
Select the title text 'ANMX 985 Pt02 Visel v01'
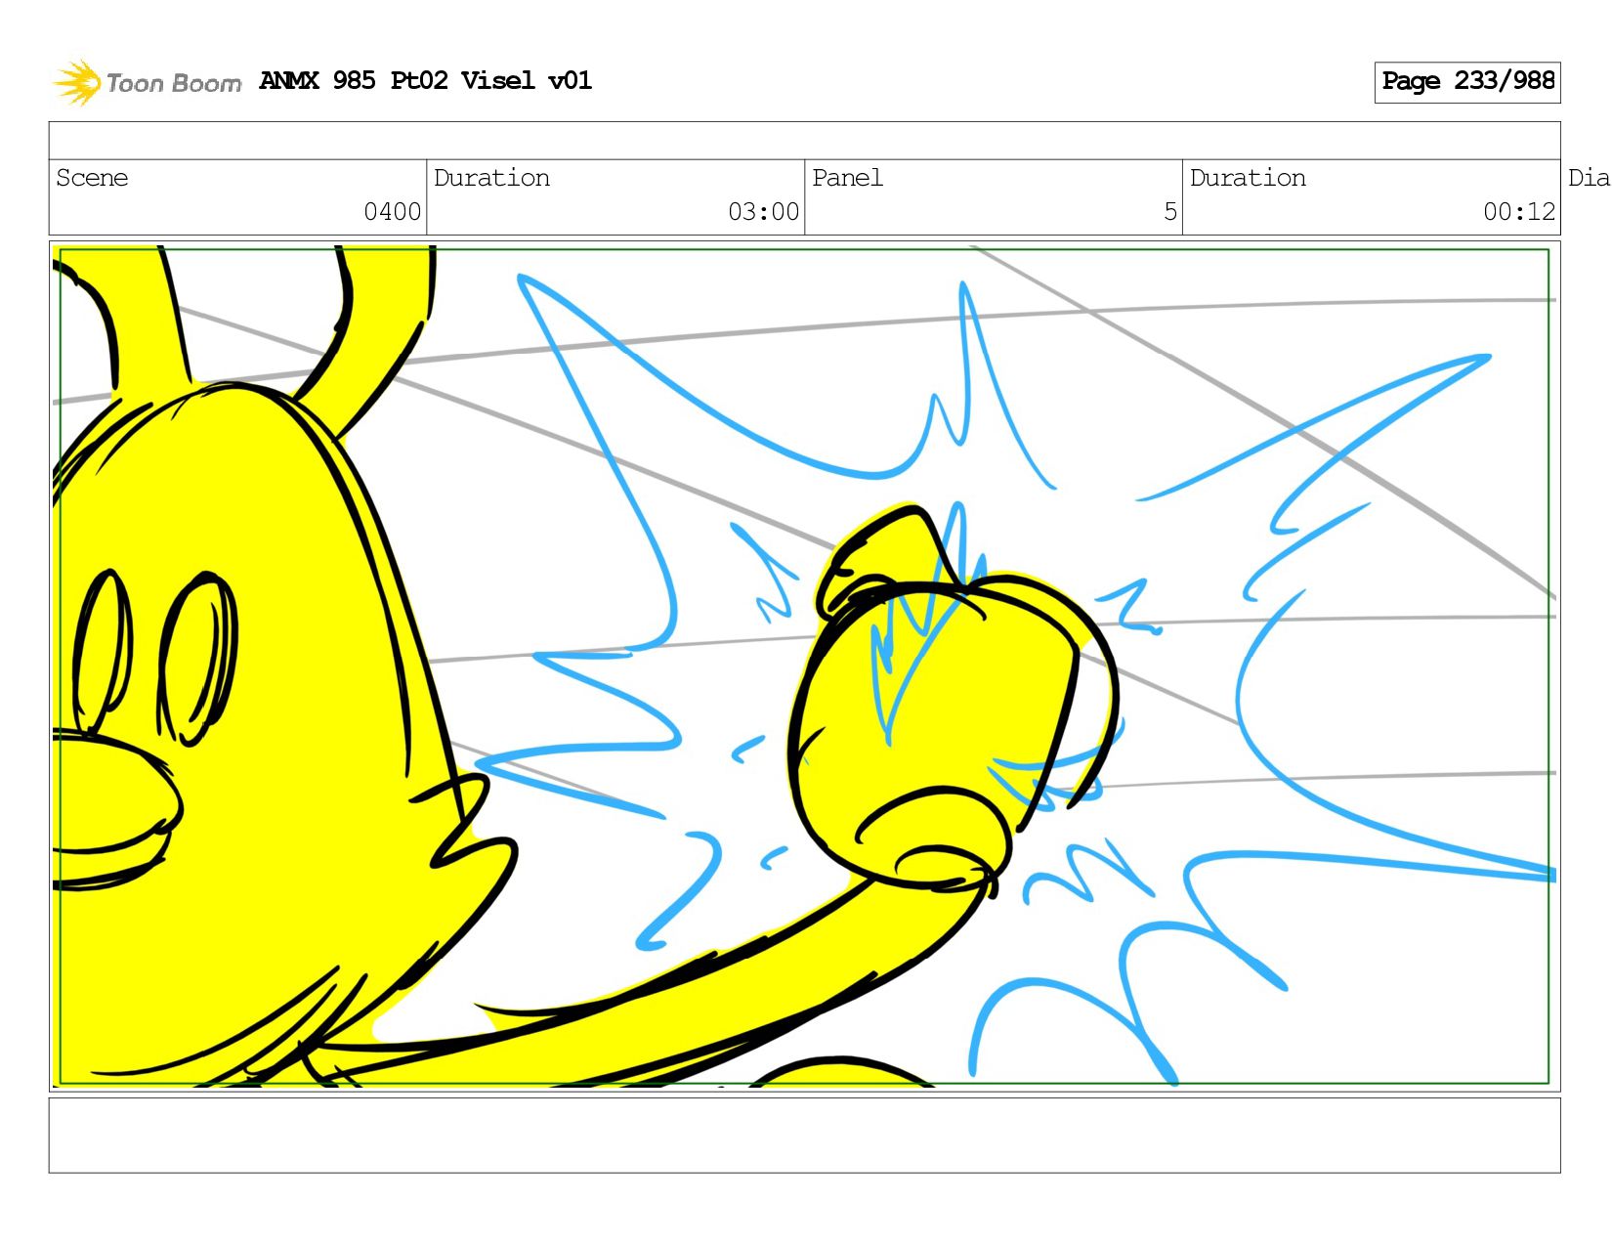pos(425,80)
